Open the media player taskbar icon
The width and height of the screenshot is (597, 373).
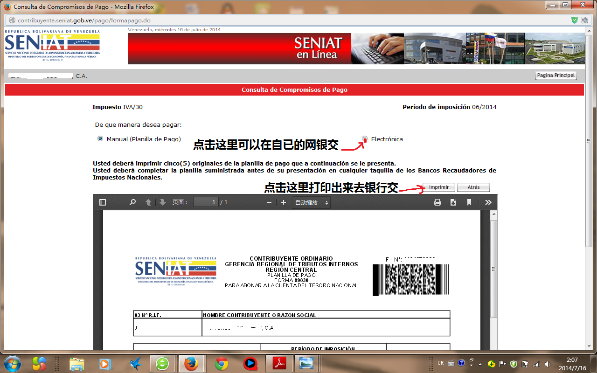[105, 364]
